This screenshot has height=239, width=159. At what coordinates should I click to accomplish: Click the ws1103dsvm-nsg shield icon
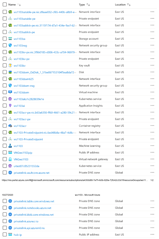click(x=10, y=86)
